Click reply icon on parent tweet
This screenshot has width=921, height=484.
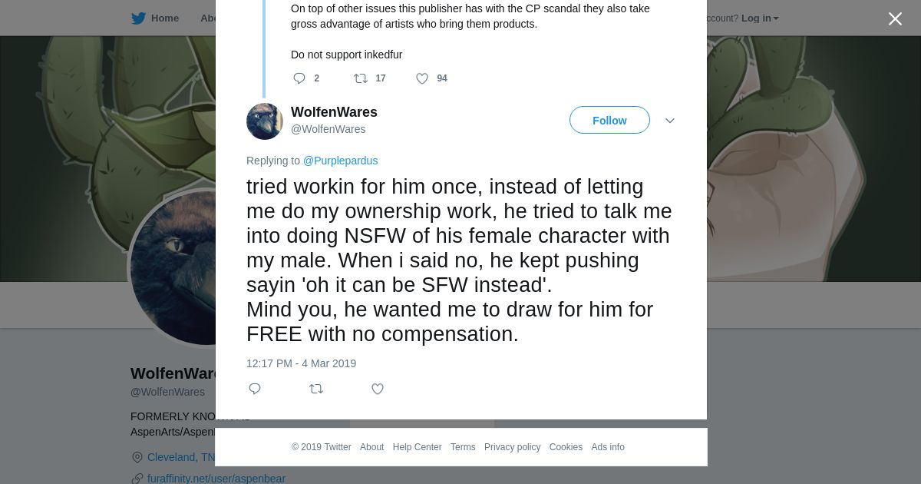tap(299, 78)
